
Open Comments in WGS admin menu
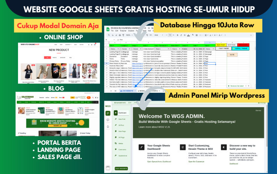(x=121, y=150)
